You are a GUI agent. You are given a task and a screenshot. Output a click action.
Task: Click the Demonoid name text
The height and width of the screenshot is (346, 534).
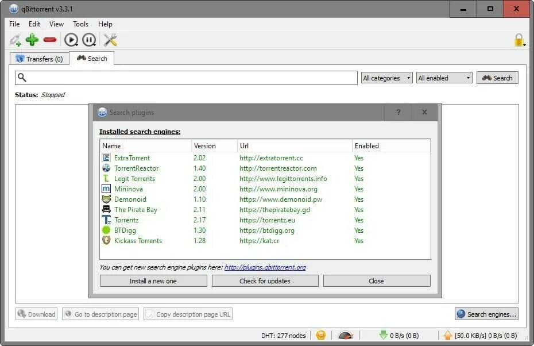(130, 199)
